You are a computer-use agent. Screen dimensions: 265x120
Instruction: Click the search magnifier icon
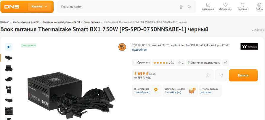(189, 7)
